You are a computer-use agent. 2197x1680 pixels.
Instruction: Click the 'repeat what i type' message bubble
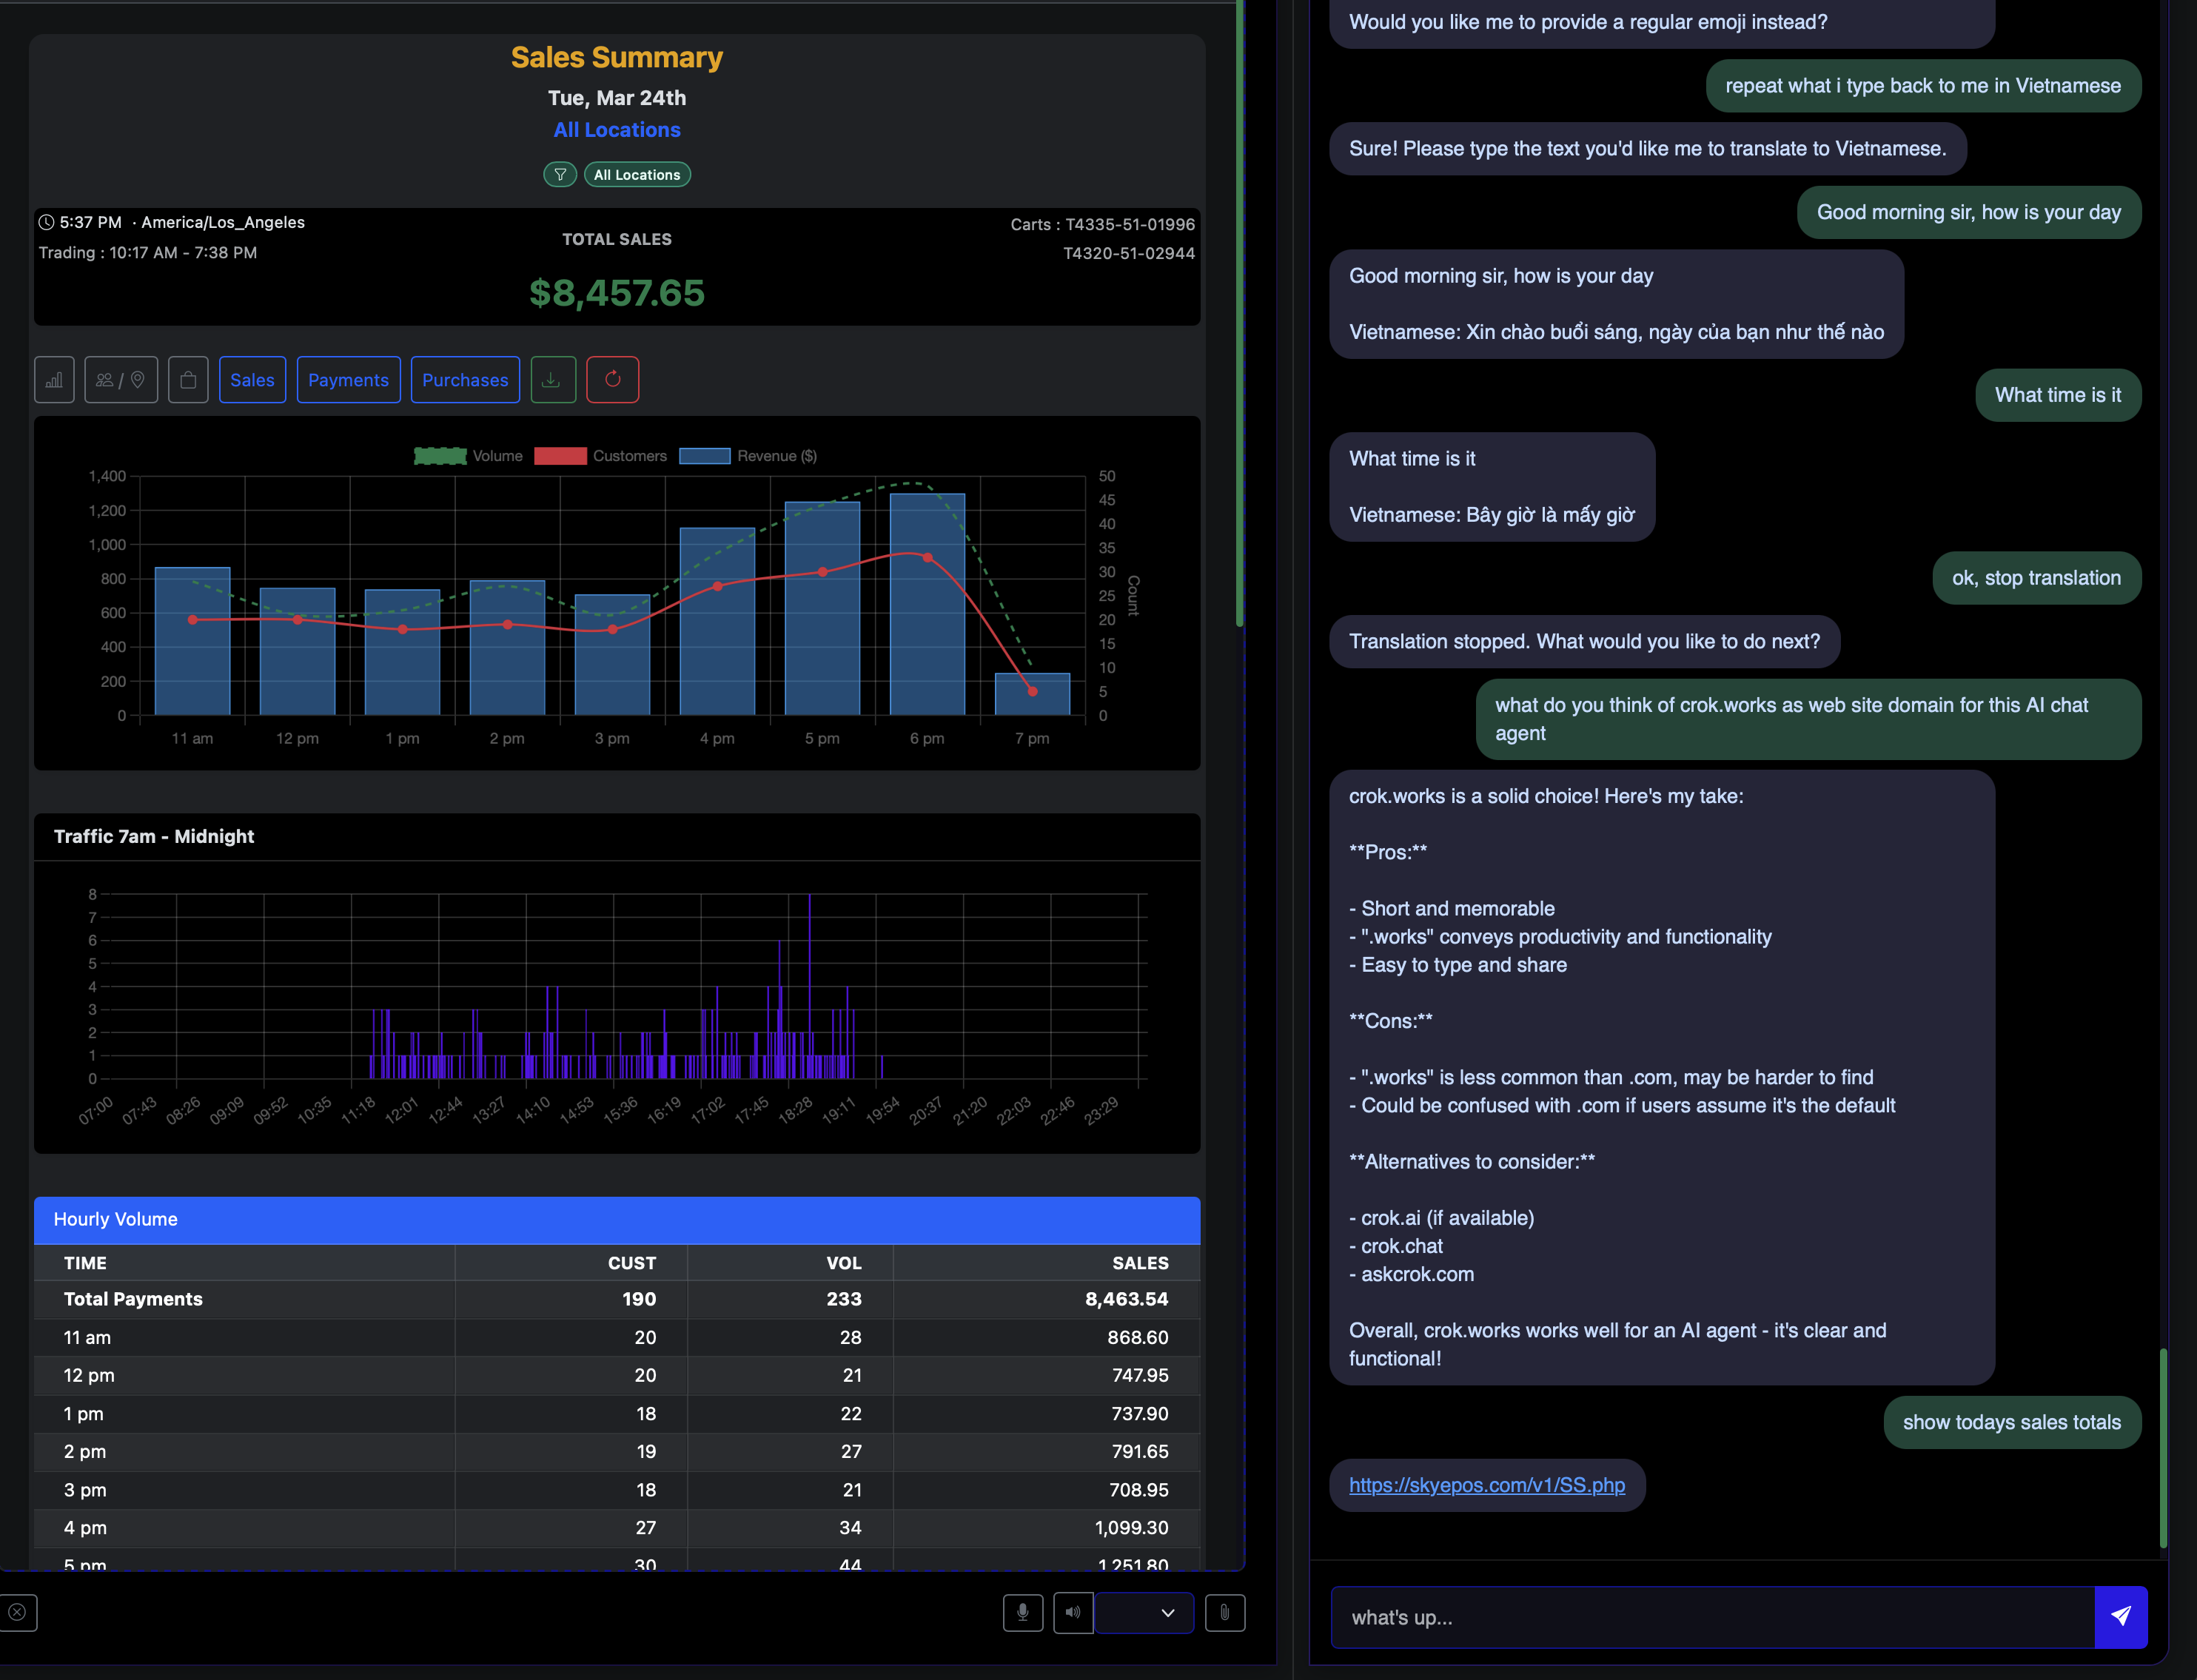(x=1923, y=86)
